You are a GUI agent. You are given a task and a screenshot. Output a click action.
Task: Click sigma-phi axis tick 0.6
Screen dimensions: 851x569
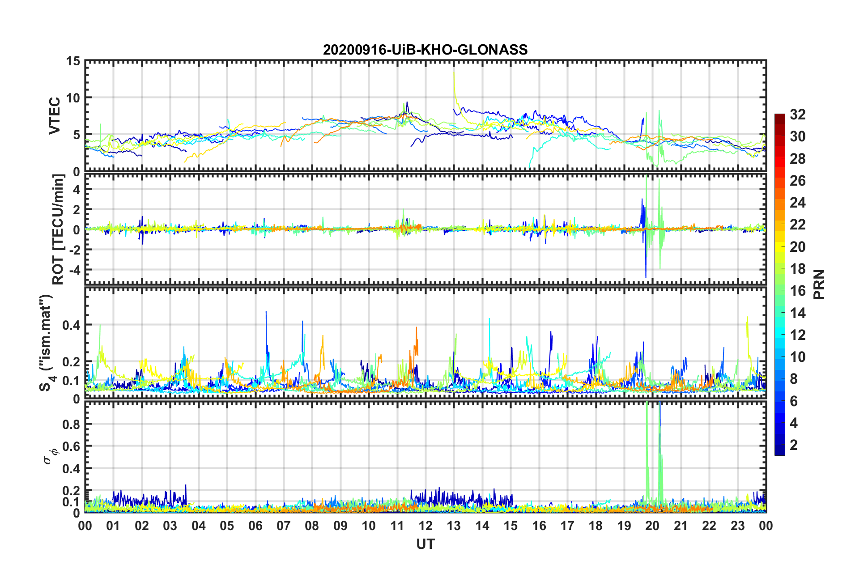(72, 446)
